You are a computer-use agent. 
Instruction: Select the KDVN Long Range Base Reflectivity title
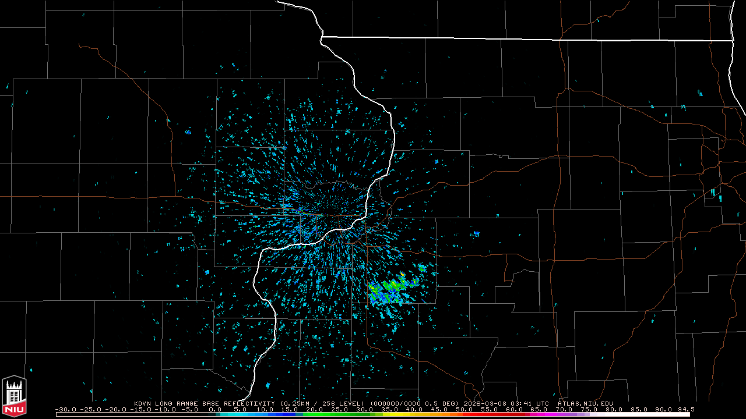[x=205, y=403]
